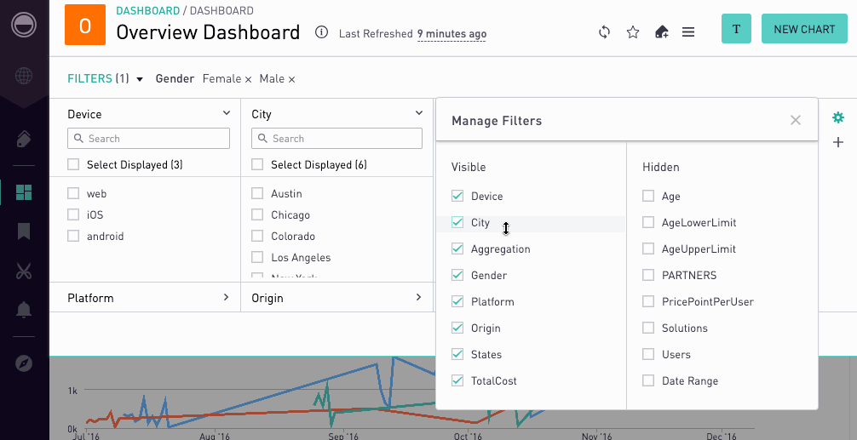The height and width of the screenshot is (440, 857).
Task: Uncheck Device in Visible filters
Action: 457,196
